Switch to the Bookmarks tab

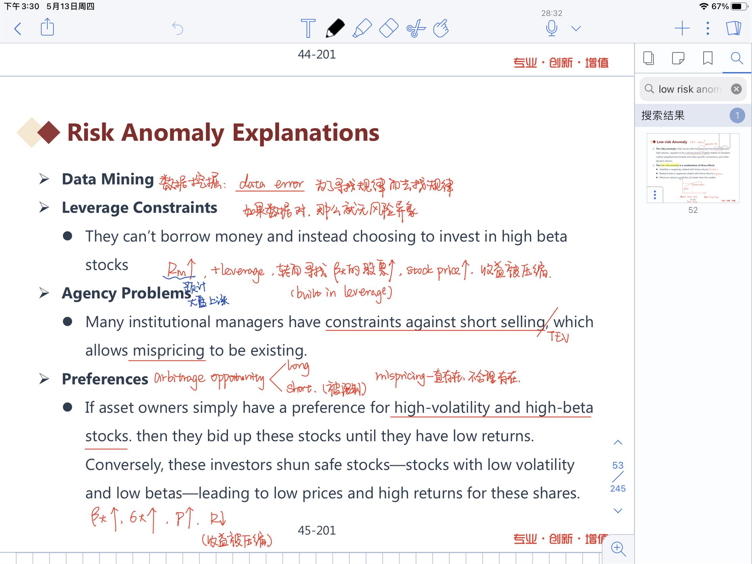click(707, 58)
